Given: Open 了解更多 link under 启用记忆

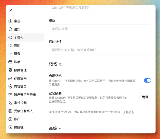Looking at the screenshot, I should click(x=54, y=85).
